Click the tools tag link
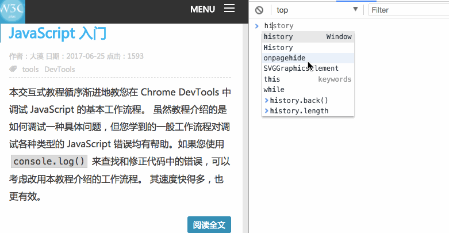Viewport: 449px width, 233px height. pyautogui.click(x=30, y=70)
